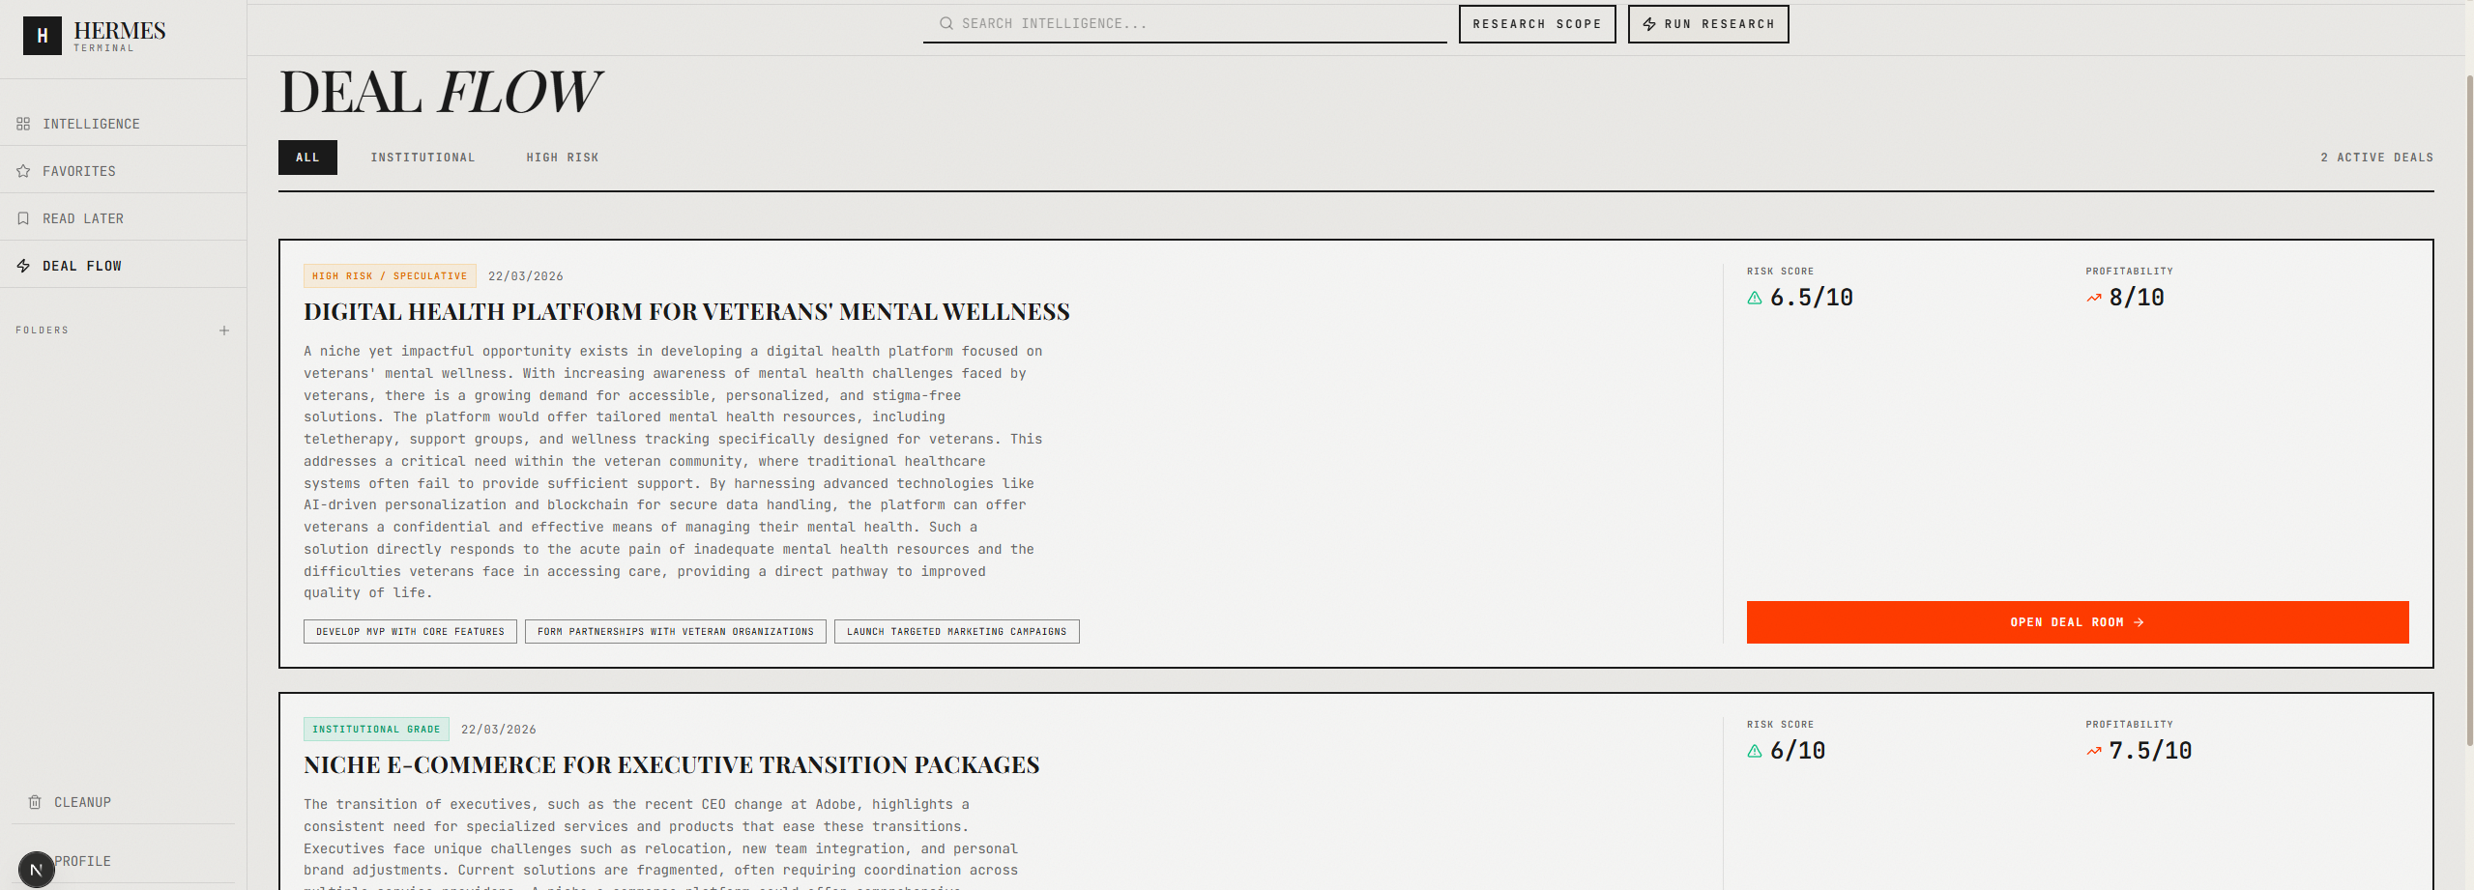Viewport: 2474px width, 890px height.
Task: Select the ALL deals filter tab
Action: click(x=306, y=157)
